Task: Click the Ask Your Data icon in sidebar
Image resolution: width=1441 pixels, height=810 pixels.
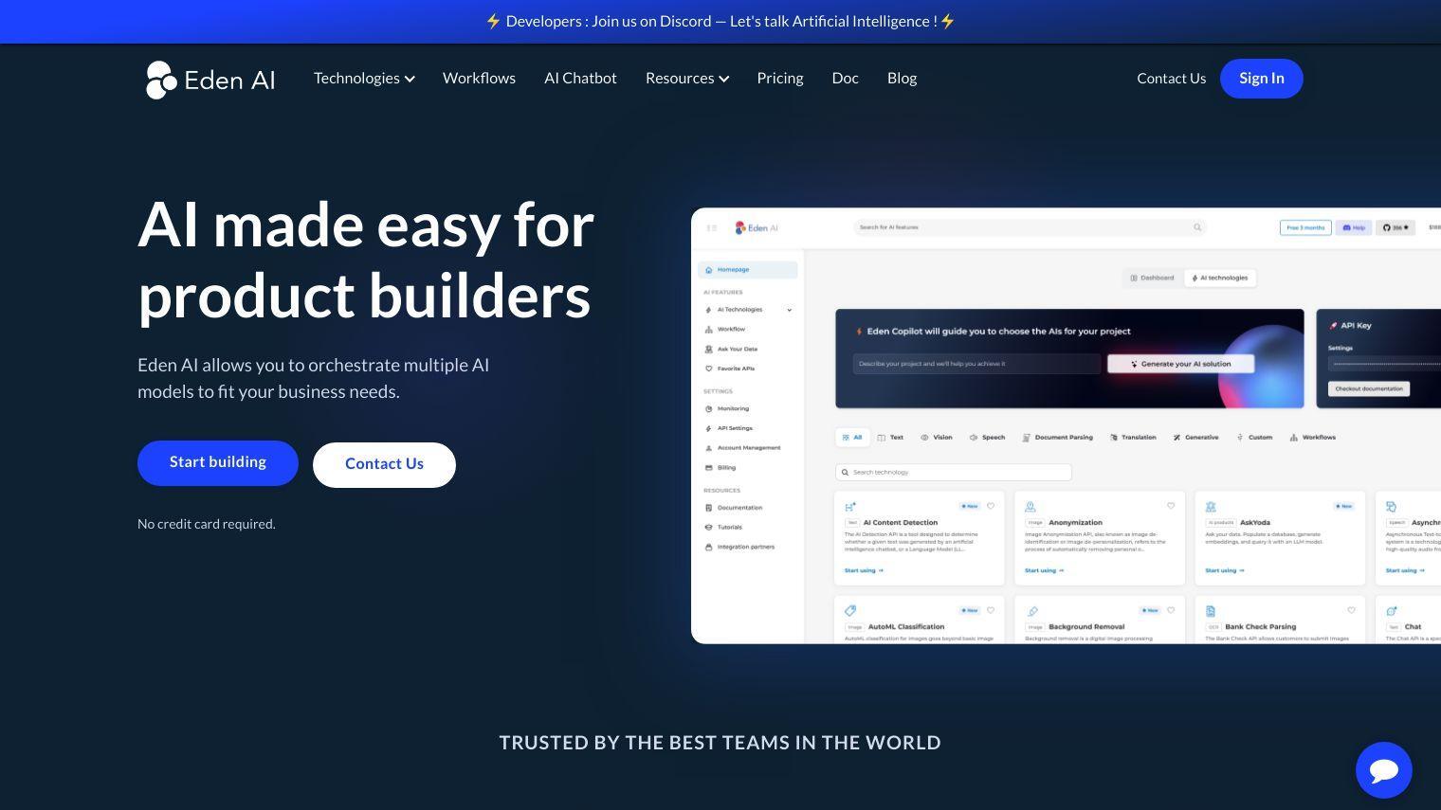Action: click(x=709, y=350)
